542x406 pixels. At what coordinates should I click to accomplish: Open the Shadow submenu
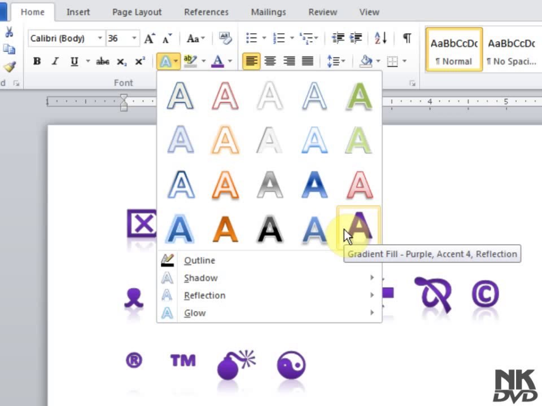pyautogui.click(x=270, y=278)
